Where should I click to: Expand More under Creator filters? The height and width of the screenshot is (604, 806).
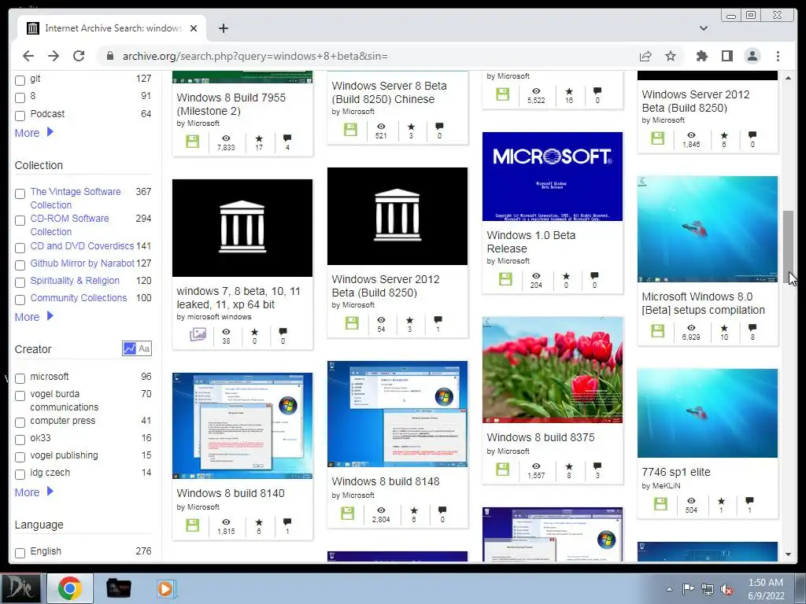tap(34, 492)
